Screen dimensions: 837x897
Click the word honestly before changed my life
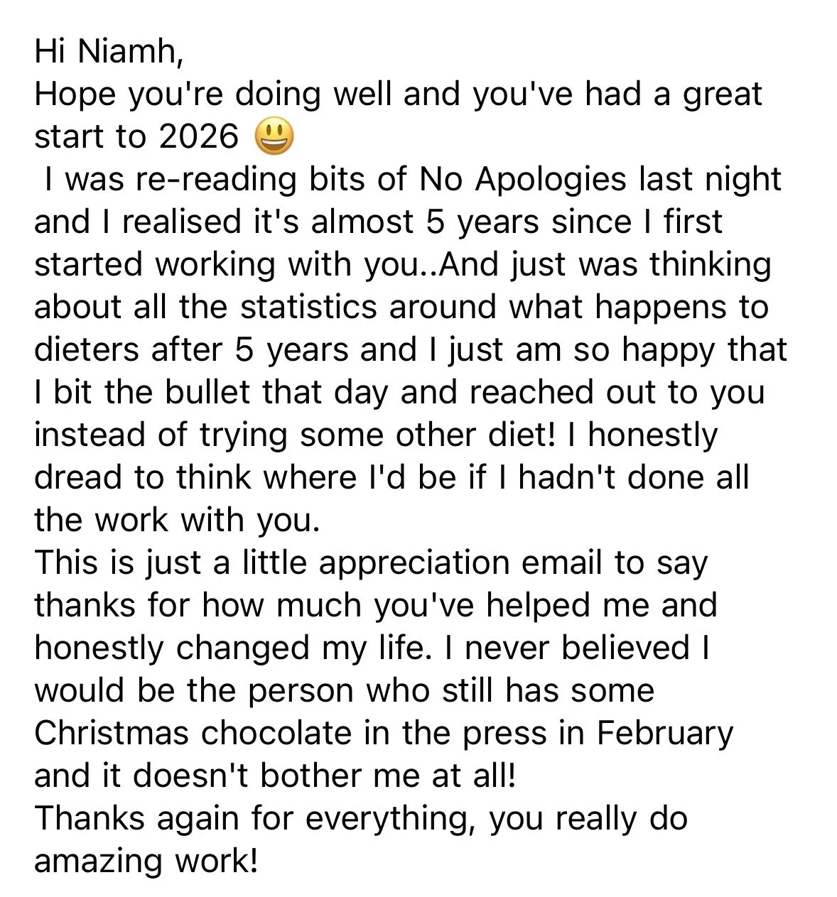(99, 649)
